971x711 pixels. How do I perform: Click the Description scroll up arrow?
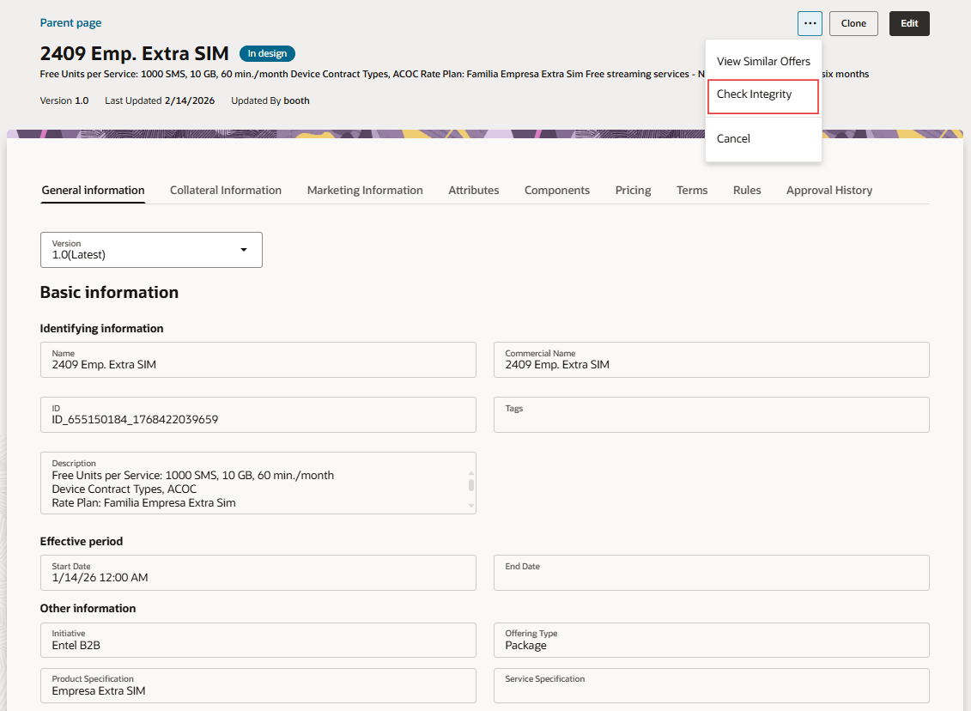[x=471, y=473]
